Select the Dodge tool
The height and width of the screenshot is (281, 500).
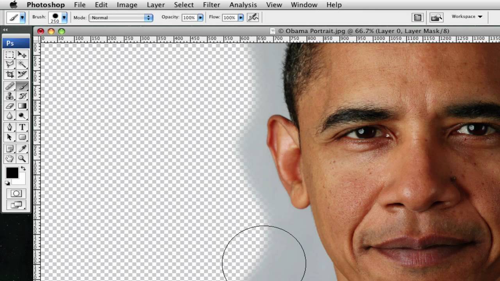22,116
